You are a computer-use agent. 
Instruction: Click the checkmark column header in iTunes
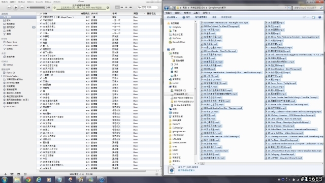[x=41, y=14]
